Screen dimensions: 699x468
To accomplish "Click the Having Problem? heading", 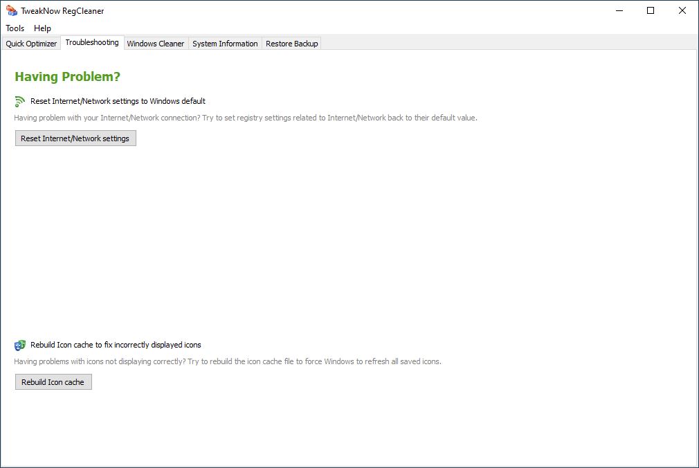I will [x=67, y=77].
